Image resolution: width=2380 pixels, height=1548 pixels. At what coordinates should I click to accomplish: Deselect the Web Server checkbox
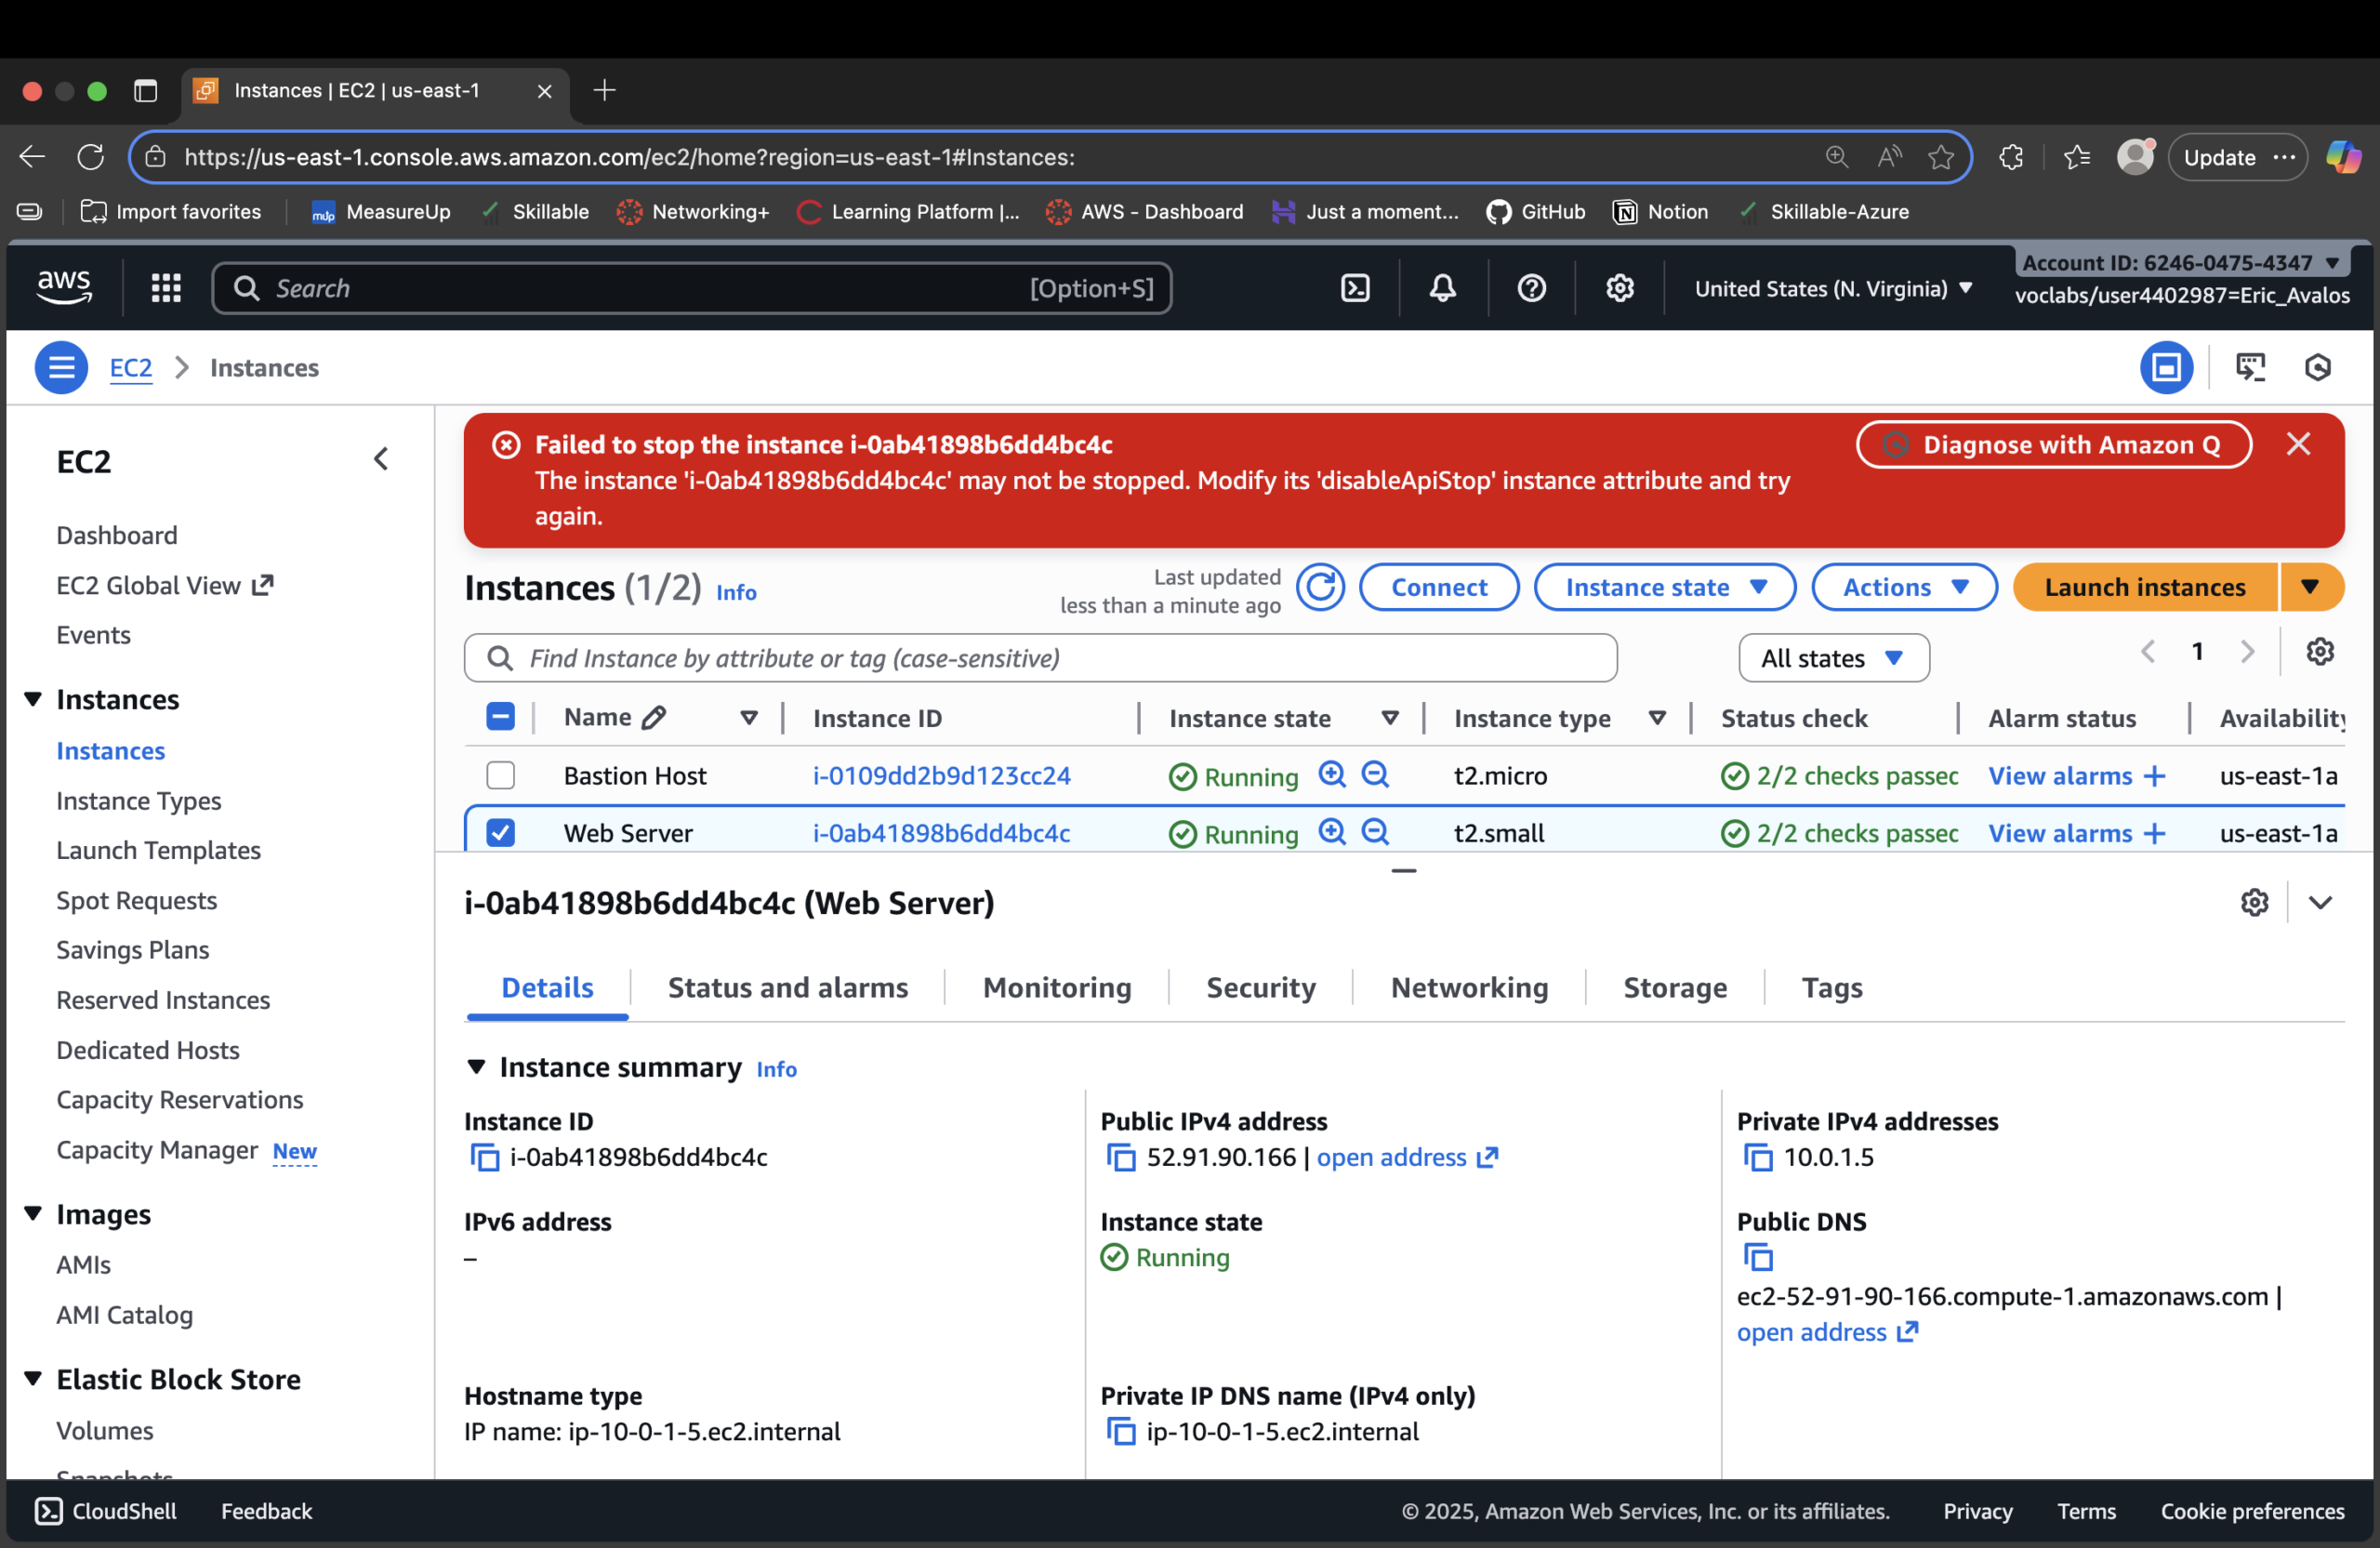pyautogui.click(x=500, y=831)
